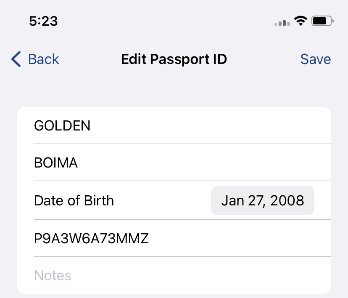The width and height of the screenshot is (348, 298).
Task: Tap the Date of Birth row label
Action: click(74, 200)
